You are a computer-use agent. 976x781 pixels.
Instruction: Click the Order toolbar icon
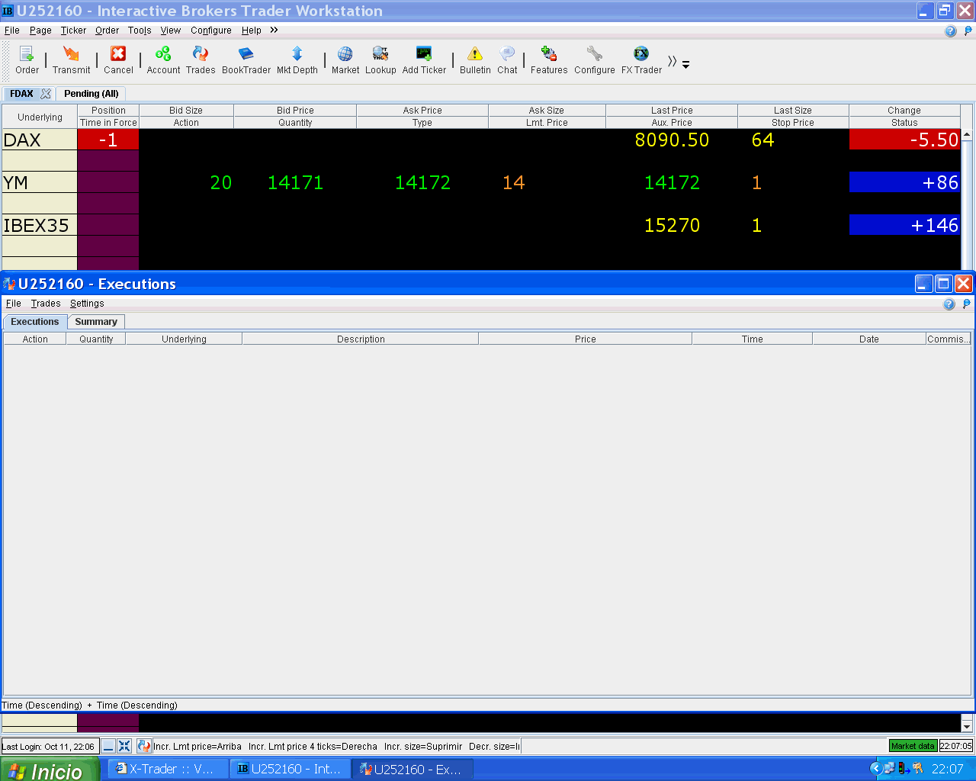click(x=27, y=59)
